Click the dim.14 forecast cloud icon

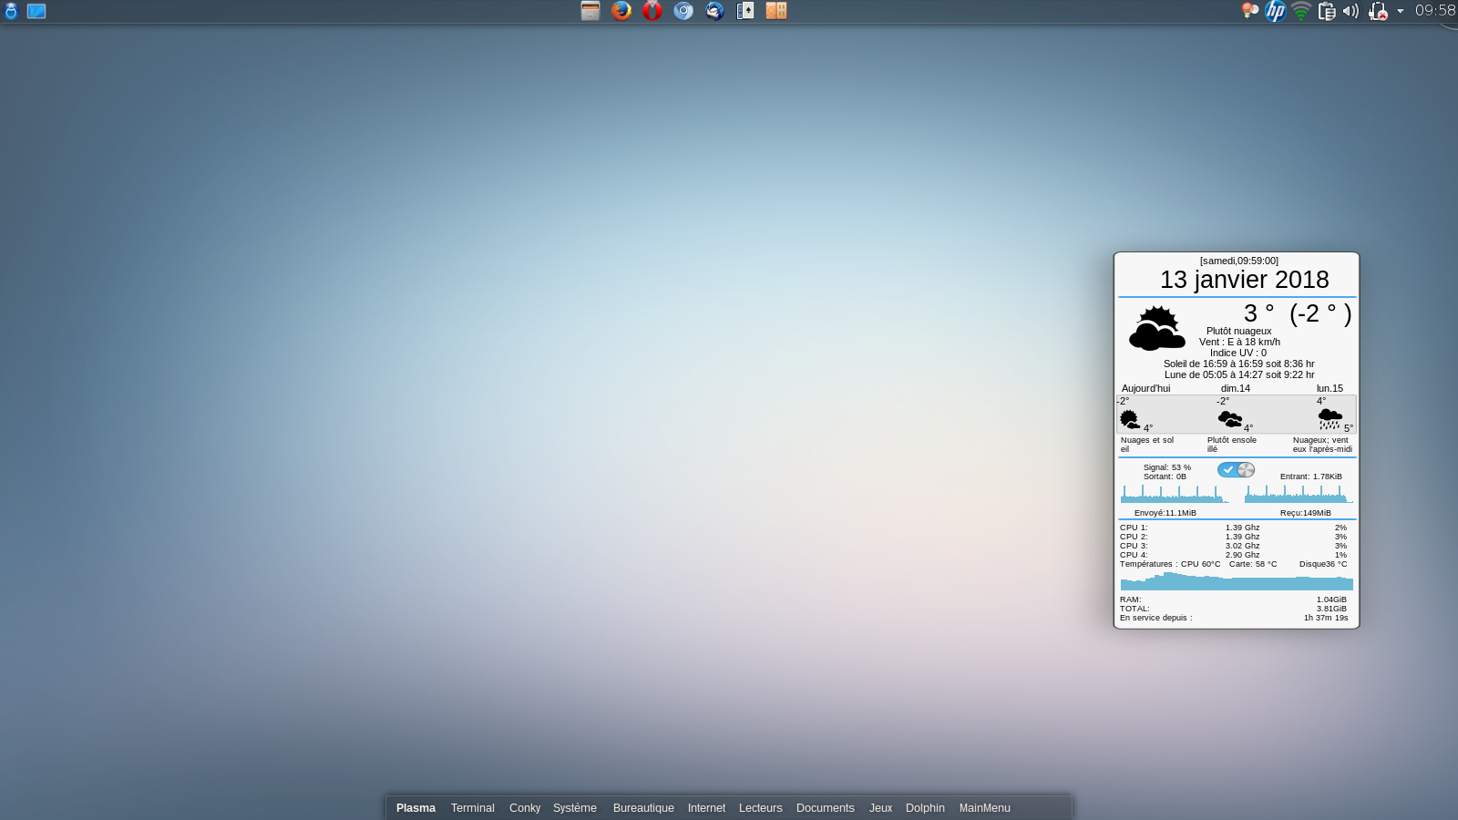tap(1230, 419)
